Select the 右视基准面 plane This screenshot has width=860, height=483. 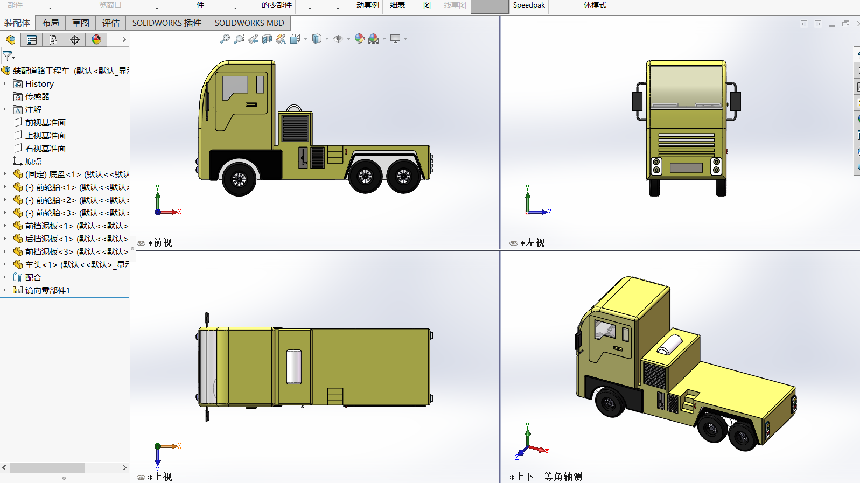point(45,149)
